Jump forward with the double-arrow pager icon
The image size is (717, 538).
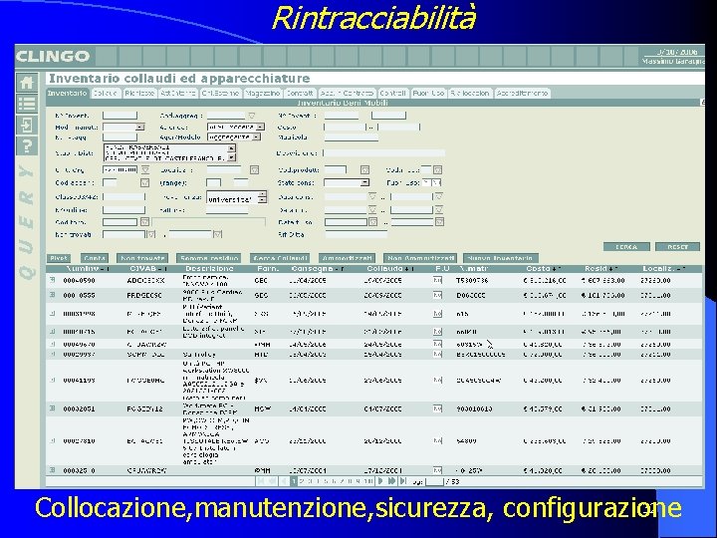(x=392, y=481)
